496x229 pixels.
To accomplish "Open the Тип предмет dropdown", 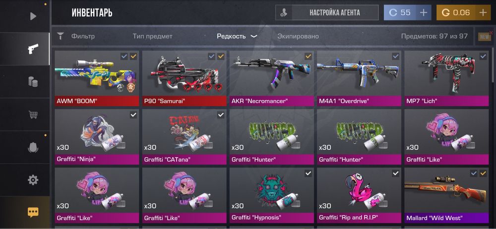I will 152,36.
